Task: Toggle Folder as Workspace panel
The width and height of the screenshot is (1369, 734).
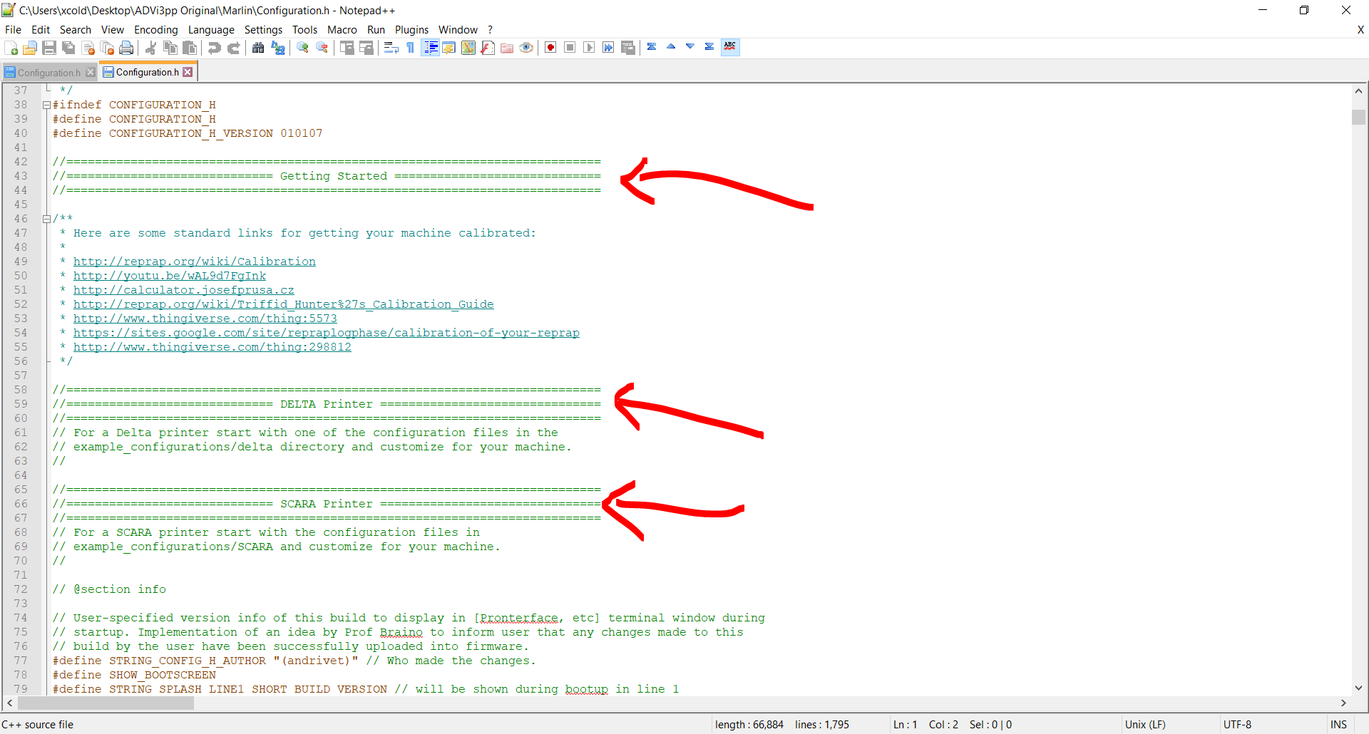Action: pyautogui.click(x=507, y=48)
